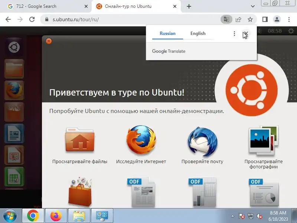Click the 'Проверяйте почту' Thunderbird icon
The height and width of the screenshot is (223, 297).
[x=202, y=141]
